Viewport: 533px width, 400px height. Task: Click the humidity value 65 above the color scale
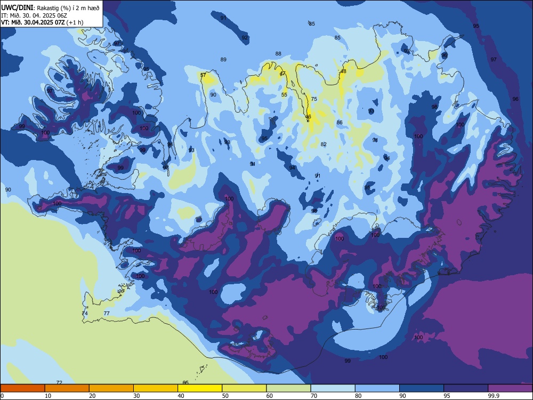185,382
